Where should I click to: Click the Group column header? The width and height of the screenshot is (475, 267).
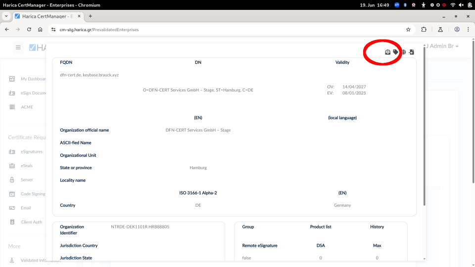click(248, 226)
